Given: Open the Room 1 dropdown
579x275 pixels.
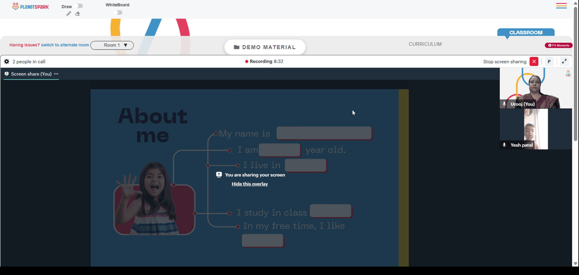Looking at the screenshot, I should pyautogui.click(x=112, y=45).
